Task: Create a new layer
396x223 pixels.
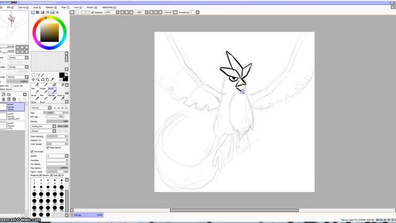Action: pos(3,94)
